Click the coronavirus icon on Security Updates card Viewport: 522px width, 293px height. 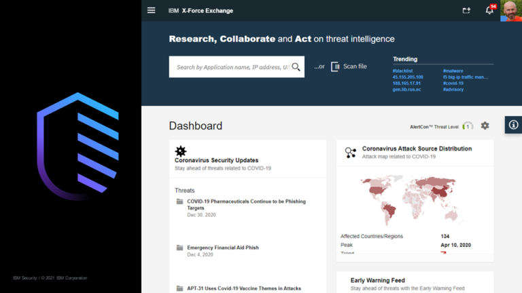(181, 151)
